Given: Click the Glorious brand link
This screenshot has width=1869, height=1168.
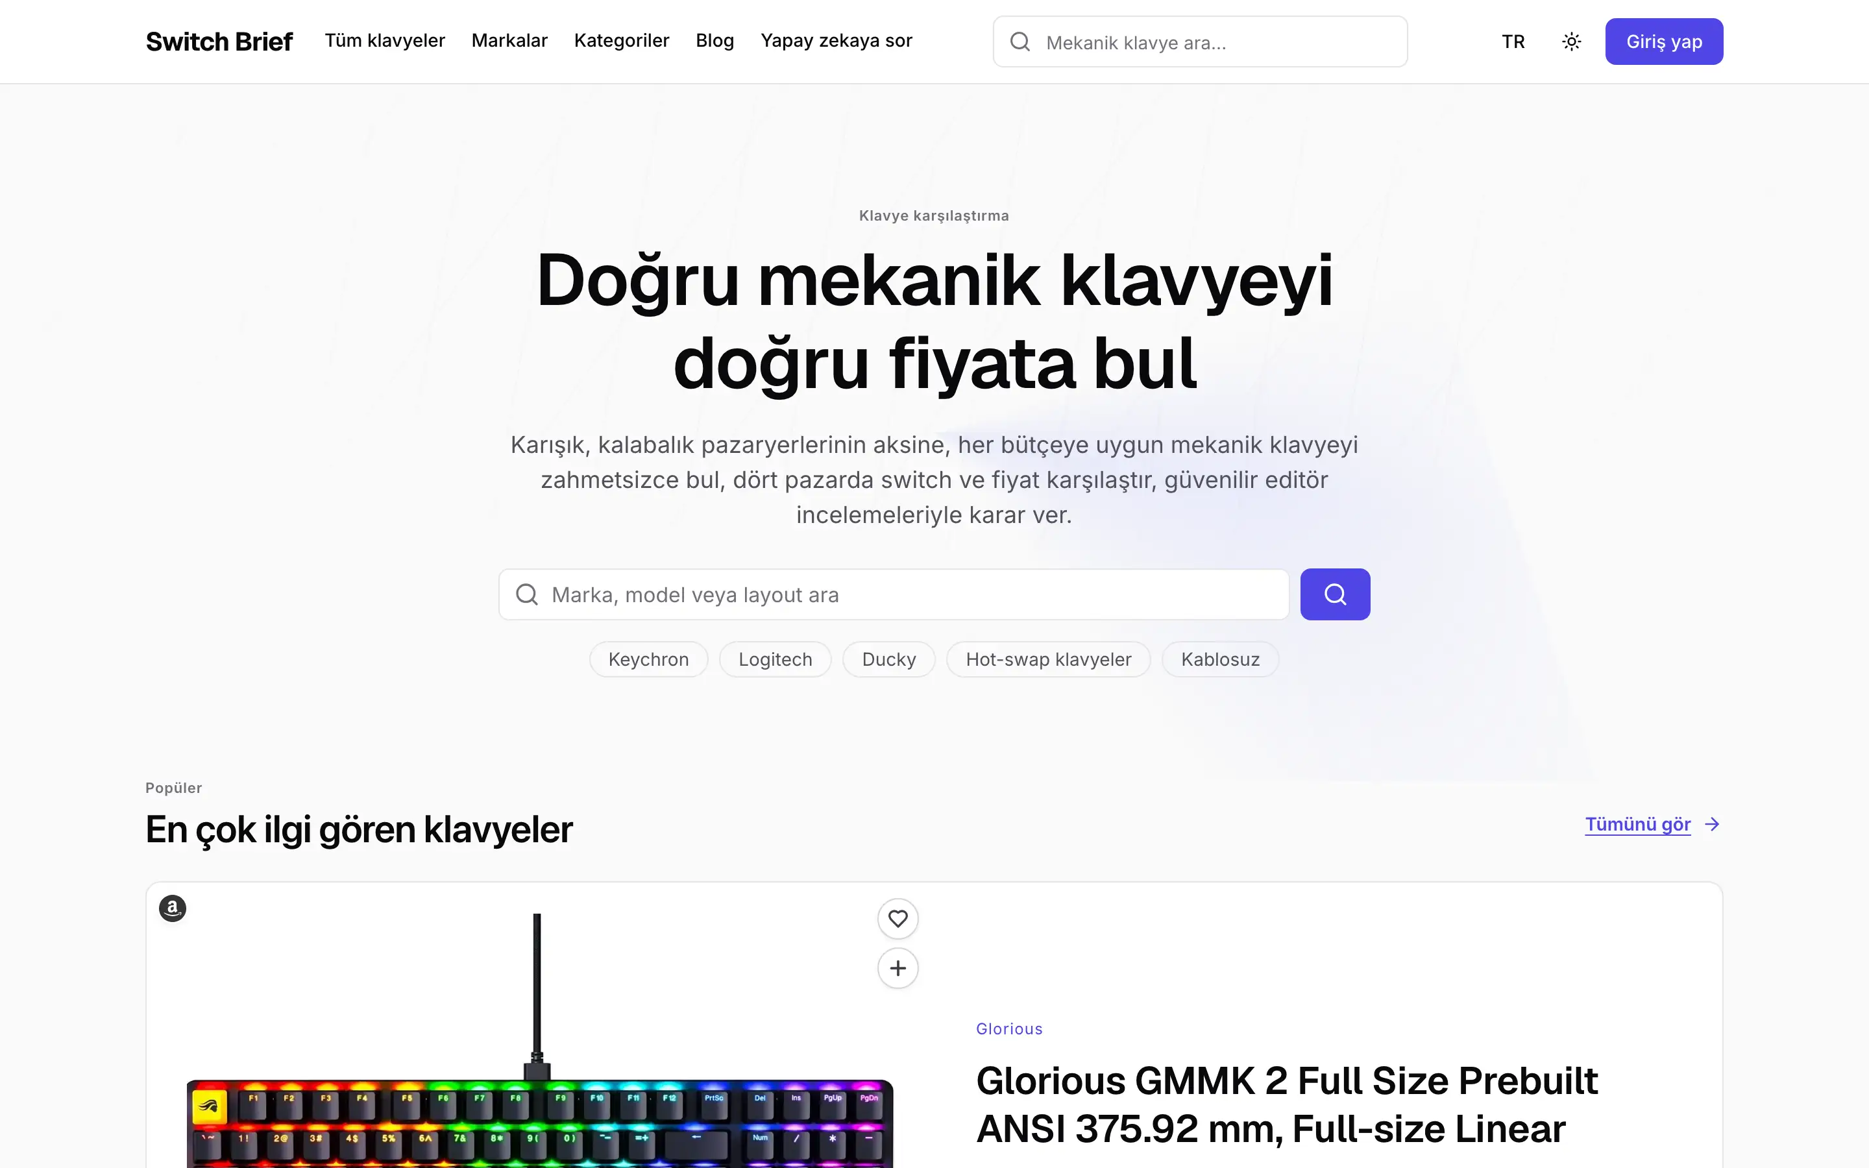Looking at the screenshot, I should (x=1009, y=1029).
